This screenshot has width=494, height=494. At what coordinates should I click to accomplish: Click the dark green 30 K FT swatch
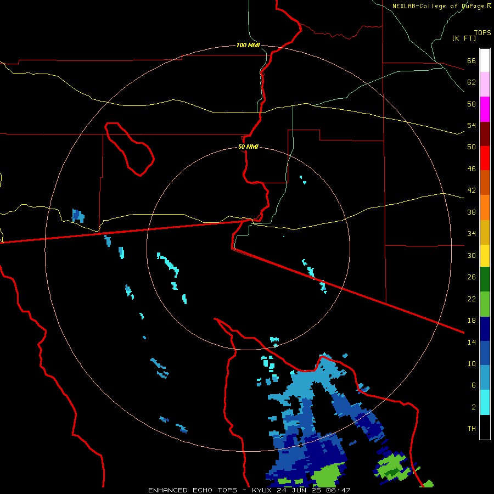click(x=485, y=279)
